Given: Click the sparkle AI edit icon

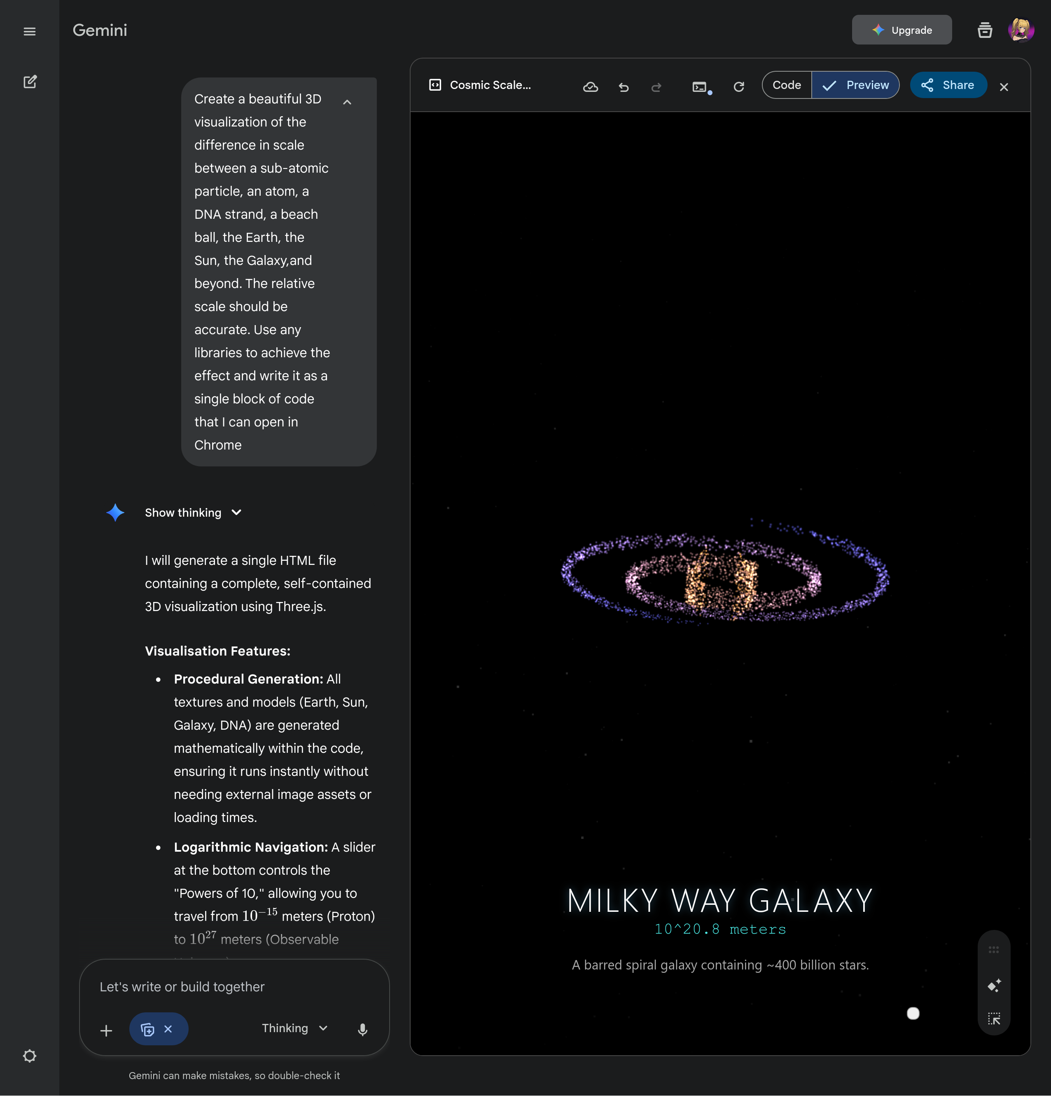Looking at the screenshot, I should 994,985.
